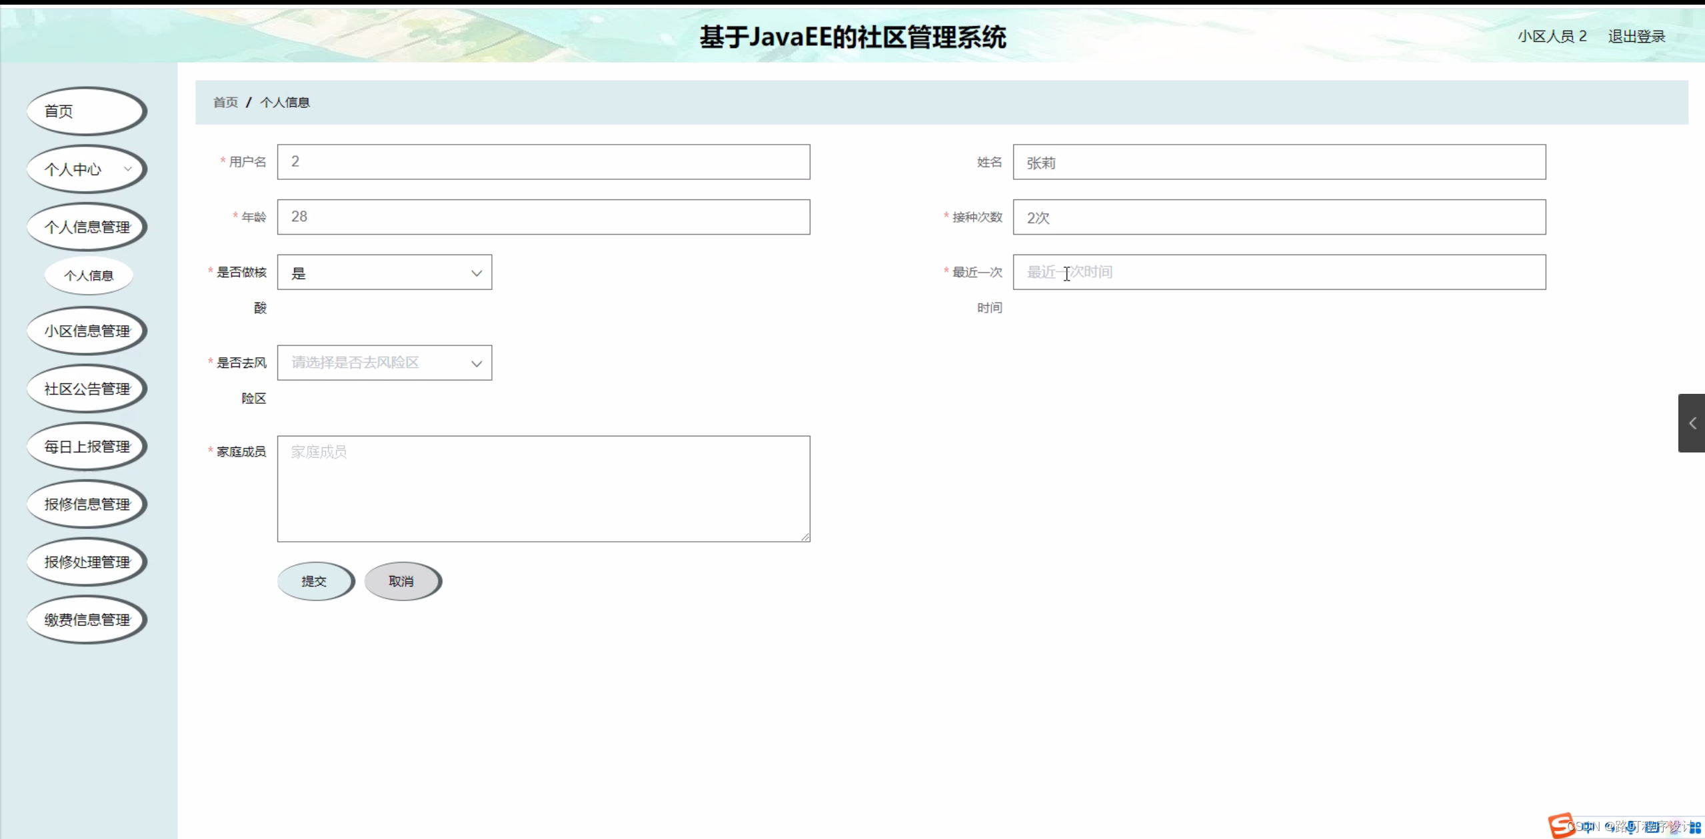Viewport: 1705px width, 839px height.
Task: Click the Sogou microphone voice input icon
Action: click(1630, 828)
